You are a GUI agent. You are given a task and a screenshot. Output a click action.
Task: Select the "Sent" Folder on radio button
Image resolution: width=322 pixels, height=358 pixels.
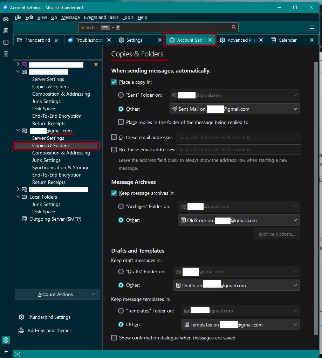coord(121,95)
